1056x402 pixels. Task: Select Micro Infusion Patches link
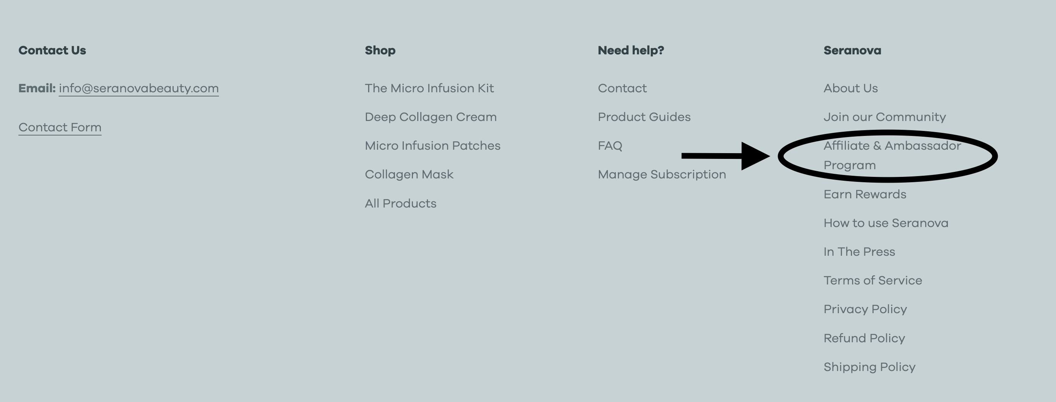click(433, 146)
